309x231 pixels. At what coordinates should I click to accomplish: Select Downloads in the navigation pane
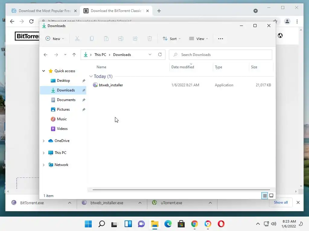[63, 90]
